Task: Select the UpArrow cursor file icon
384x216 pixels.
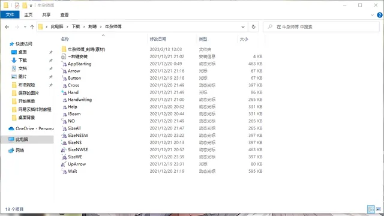Action: [64, 164]
